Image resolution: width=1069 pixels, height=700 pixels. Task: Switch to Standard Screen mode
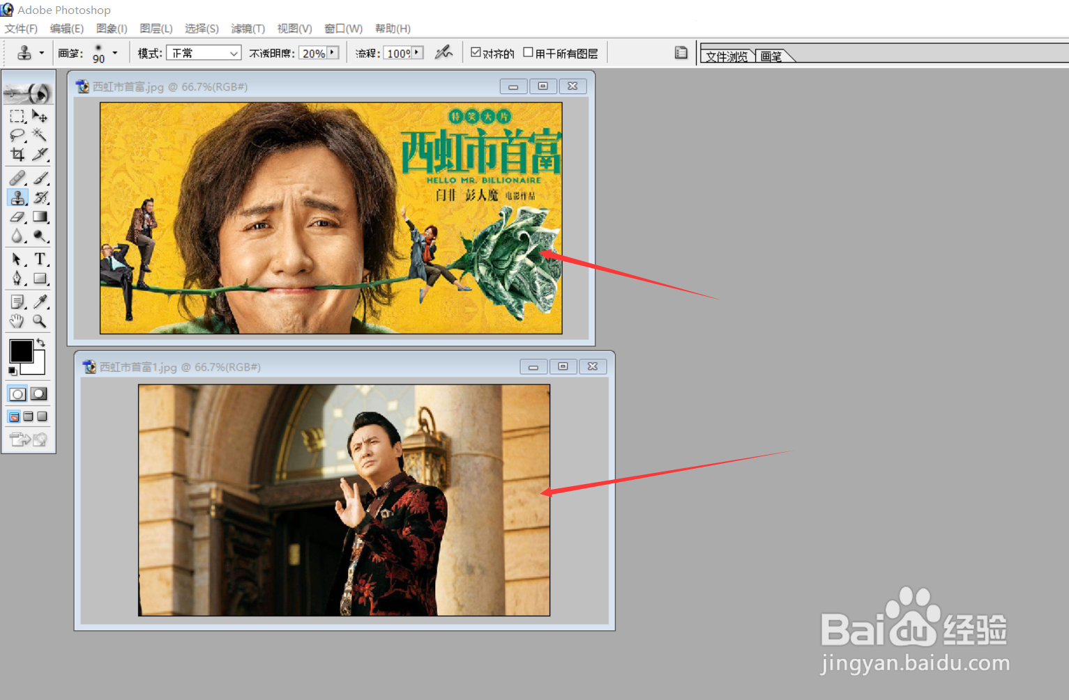[x=14, y=417]
